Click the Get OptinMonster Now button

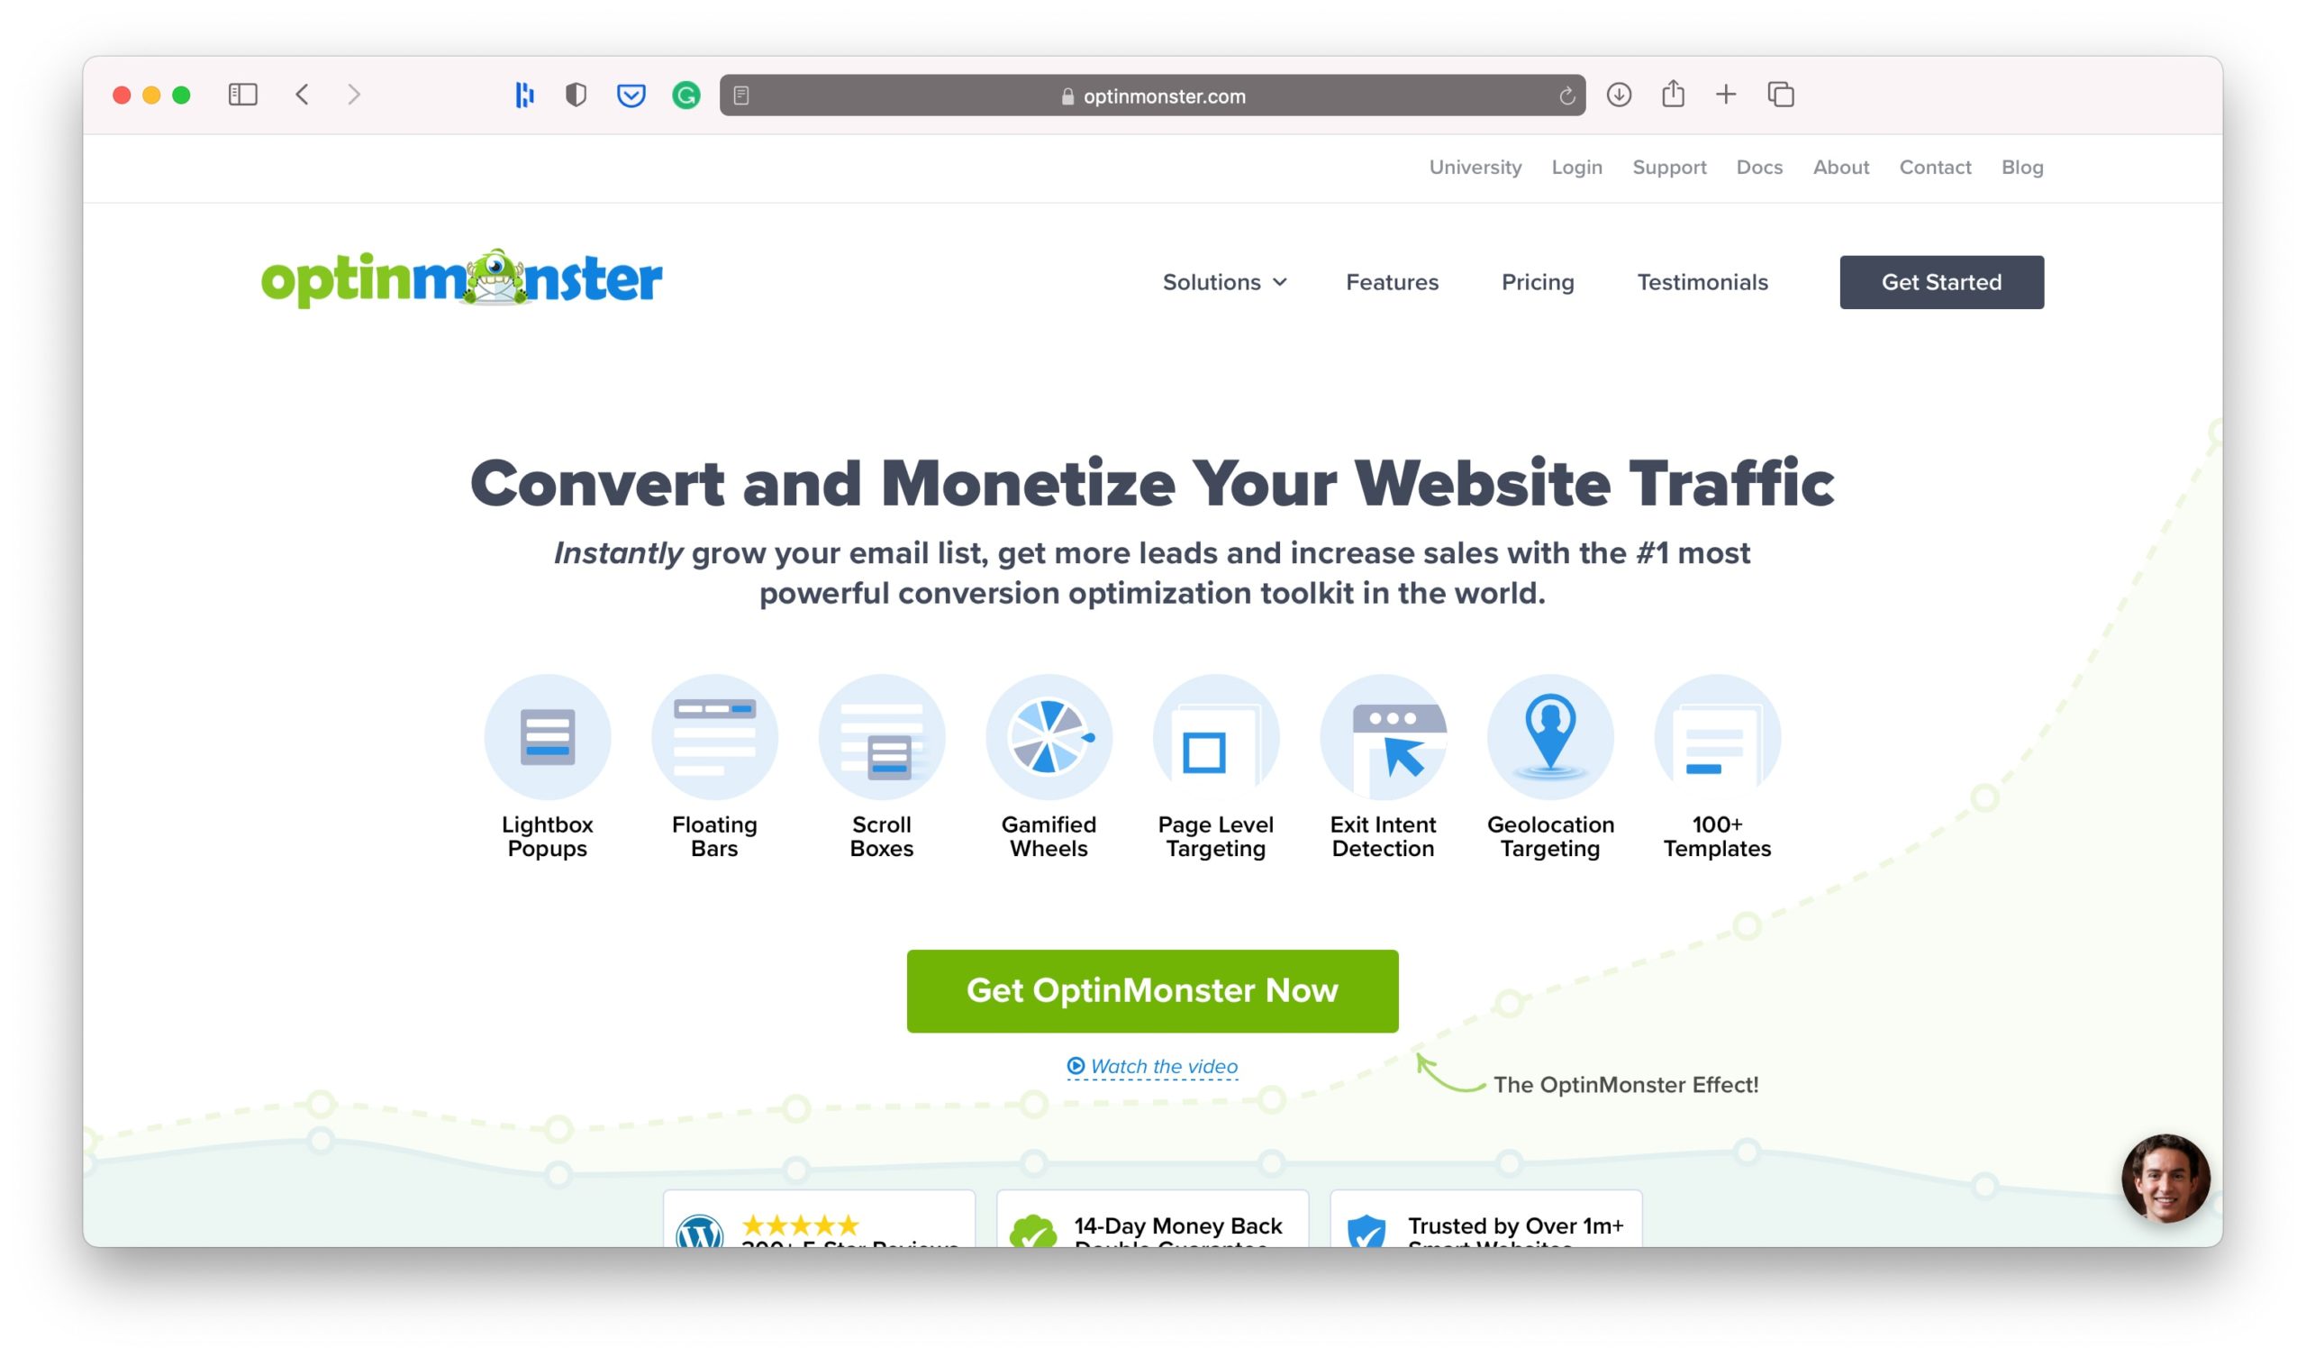point(1153,990)
